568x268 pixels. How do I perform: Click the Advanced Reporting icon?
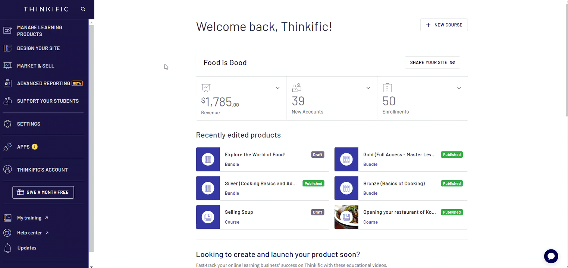pos(7,83)
